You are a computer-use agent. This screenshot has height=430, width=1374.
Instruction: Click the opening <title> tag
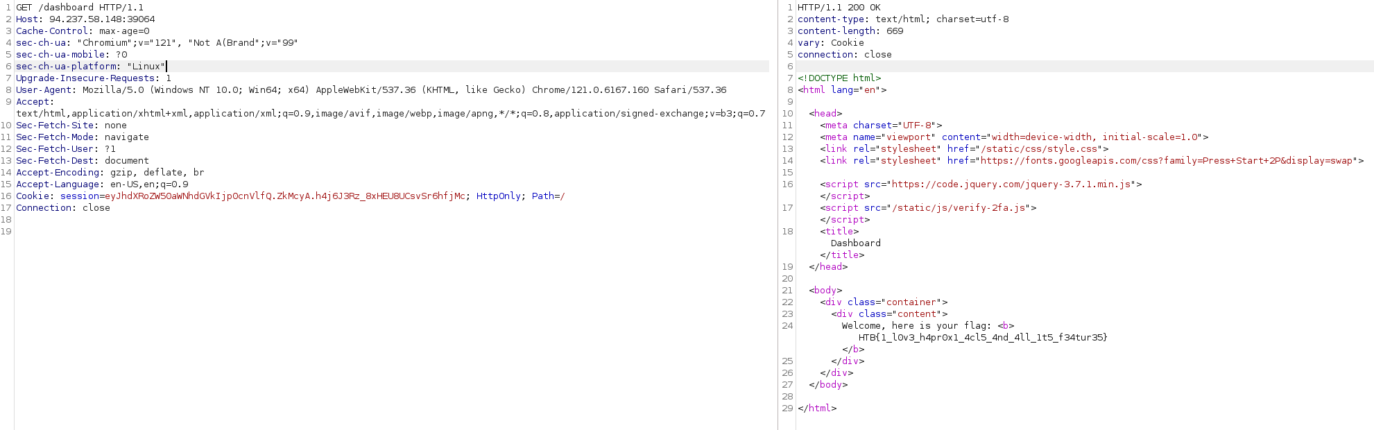(x=839, y=232)
